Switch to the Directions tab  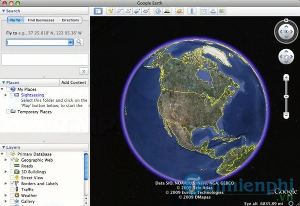[70, 20]
